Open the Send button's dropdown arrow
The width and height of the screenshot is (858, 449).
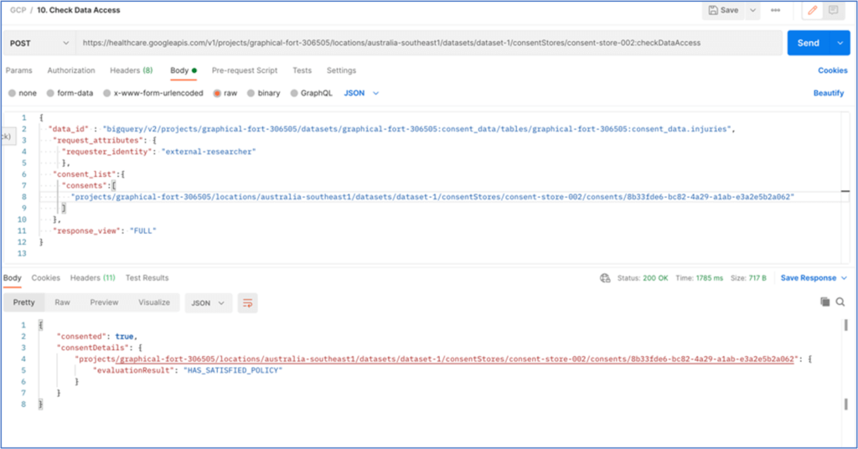[840, 44]
